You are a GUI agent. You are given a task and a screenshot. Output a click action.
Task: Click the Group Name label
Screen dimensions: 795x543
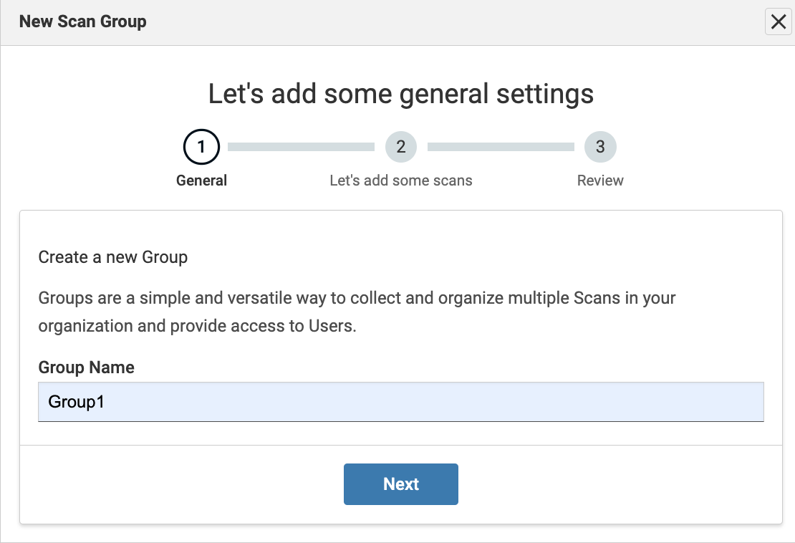click(86, 367)
